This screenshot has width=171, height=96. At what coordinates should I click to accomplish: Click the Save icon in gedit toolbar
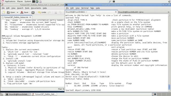click(x=22, y=12)
